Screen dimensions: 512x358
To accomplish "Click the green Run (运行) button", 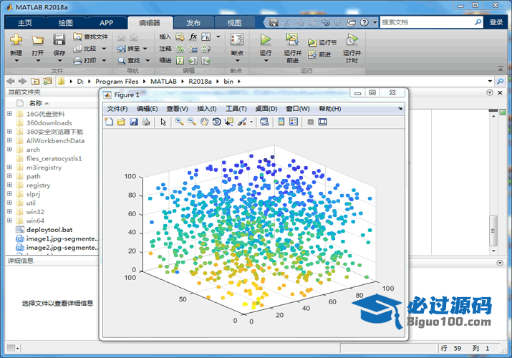I will pos(266,42).
